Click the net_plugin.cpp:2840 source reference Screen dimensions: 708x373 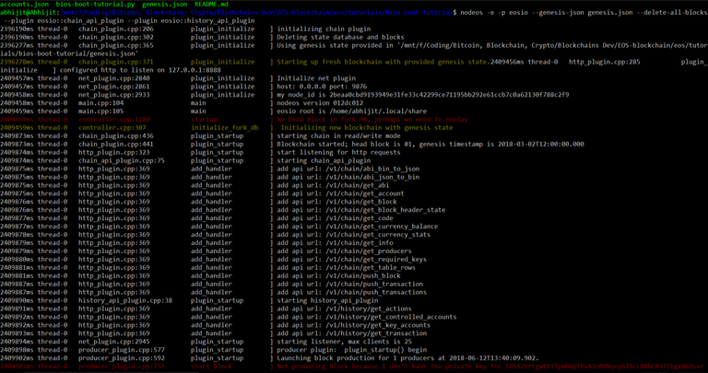[x=114, y=78]
